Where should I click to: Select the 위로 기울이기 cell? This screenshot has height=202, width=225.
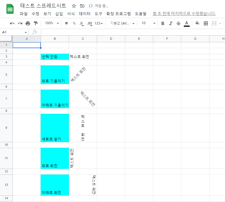point(55,75)
